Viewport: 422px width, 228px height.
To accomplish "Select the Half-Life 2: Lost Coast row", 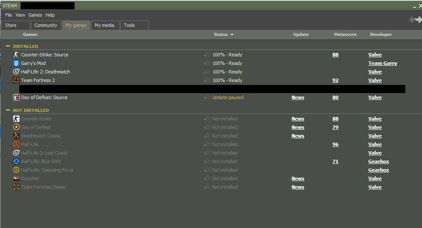I will tap(211, 153).
